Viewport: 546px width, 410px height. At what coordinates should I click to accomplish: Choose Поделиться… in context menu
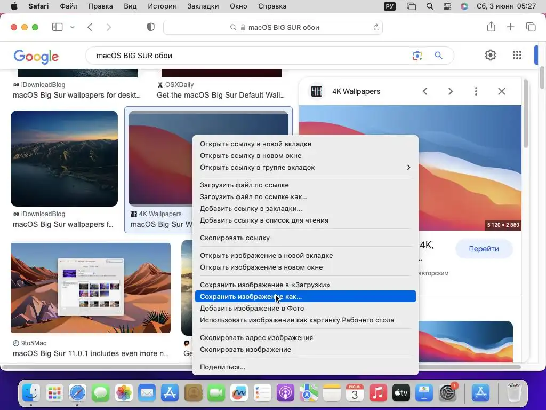[x=305, y=367]
